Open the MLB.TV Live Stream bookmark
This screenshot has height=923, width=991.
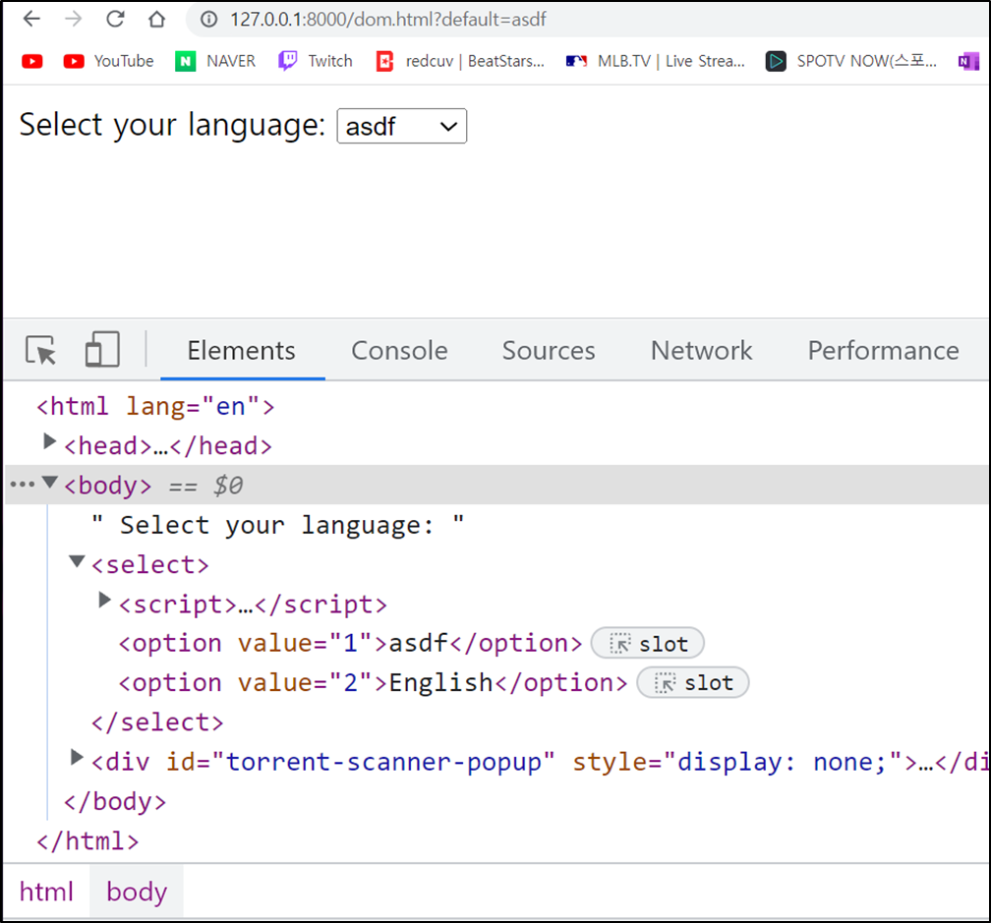pos(656,61)
